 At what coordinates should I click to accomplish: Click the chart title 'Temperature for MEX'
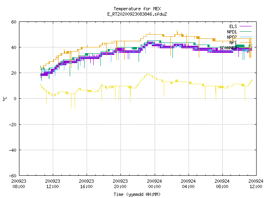[x=137, y=9]
